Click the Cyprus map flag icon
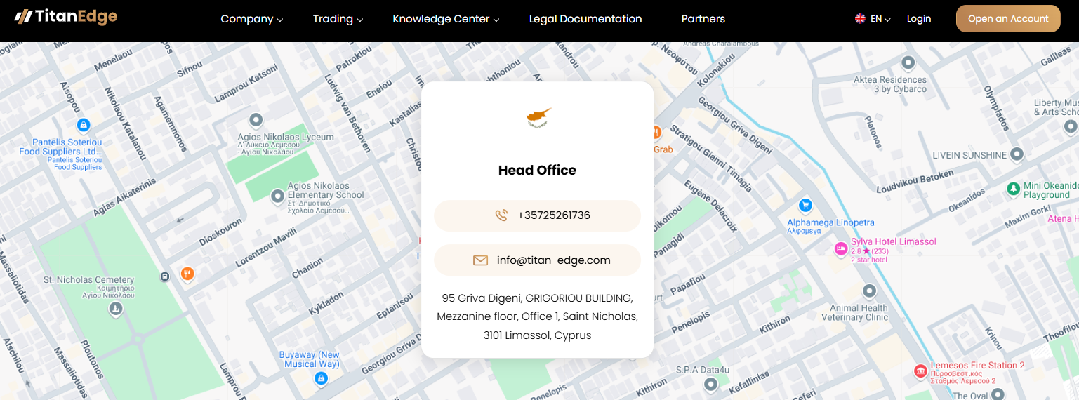The height and width of the screenshot is (400, 1079). pyautogui.click(x=538, y=118)
